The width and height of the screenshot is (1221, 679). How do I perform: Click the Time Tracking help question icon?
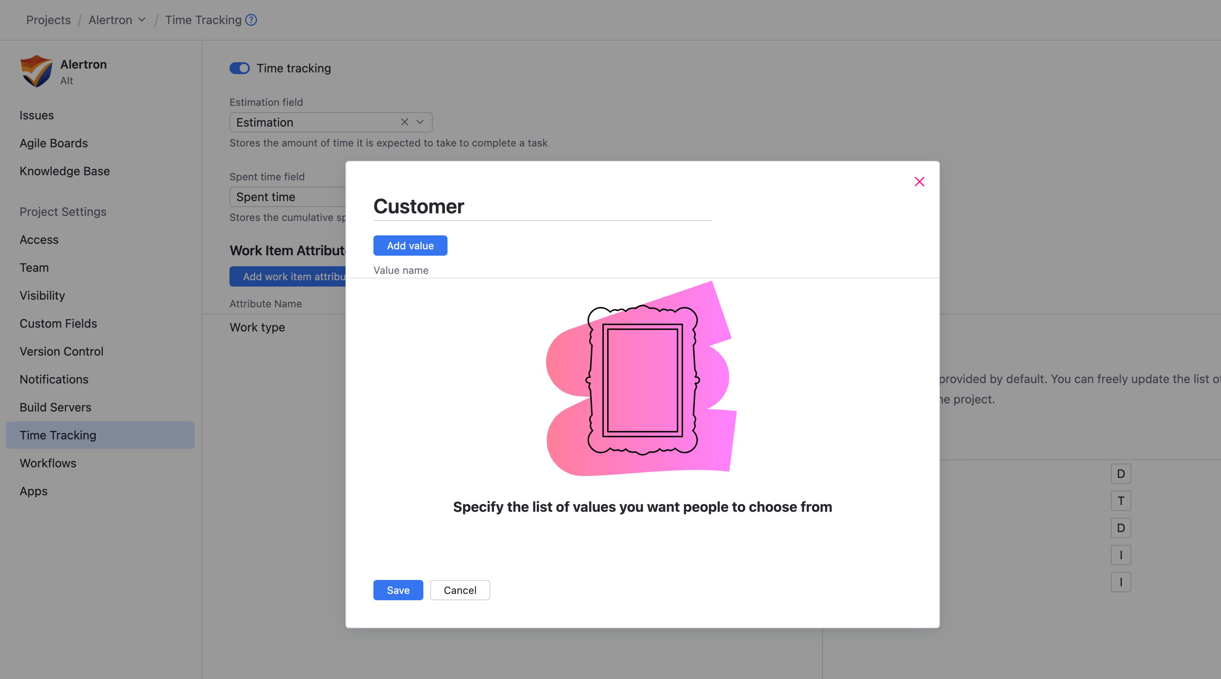[x=251, y=20]
